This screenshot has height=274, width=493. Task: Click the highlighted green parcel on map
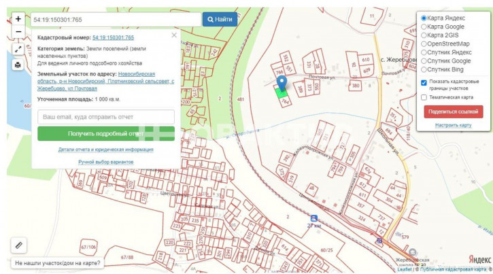click(x=281, y=93)
